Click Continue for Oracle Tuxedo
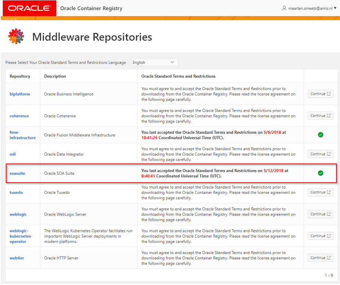The width and height of the screenshot is (340, 285). click(x=320, y=192)
